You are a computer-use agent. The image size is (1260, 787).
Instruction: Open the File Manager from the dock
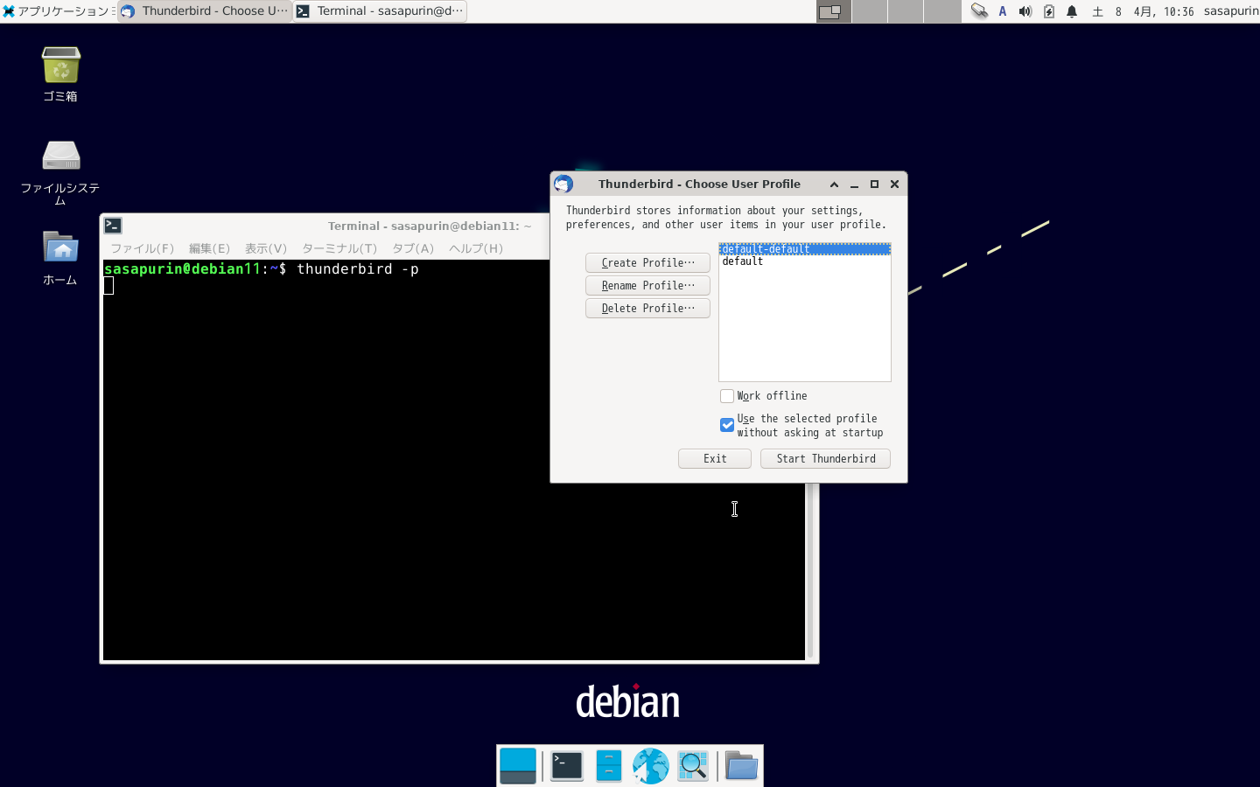click(x=609, y=766)
